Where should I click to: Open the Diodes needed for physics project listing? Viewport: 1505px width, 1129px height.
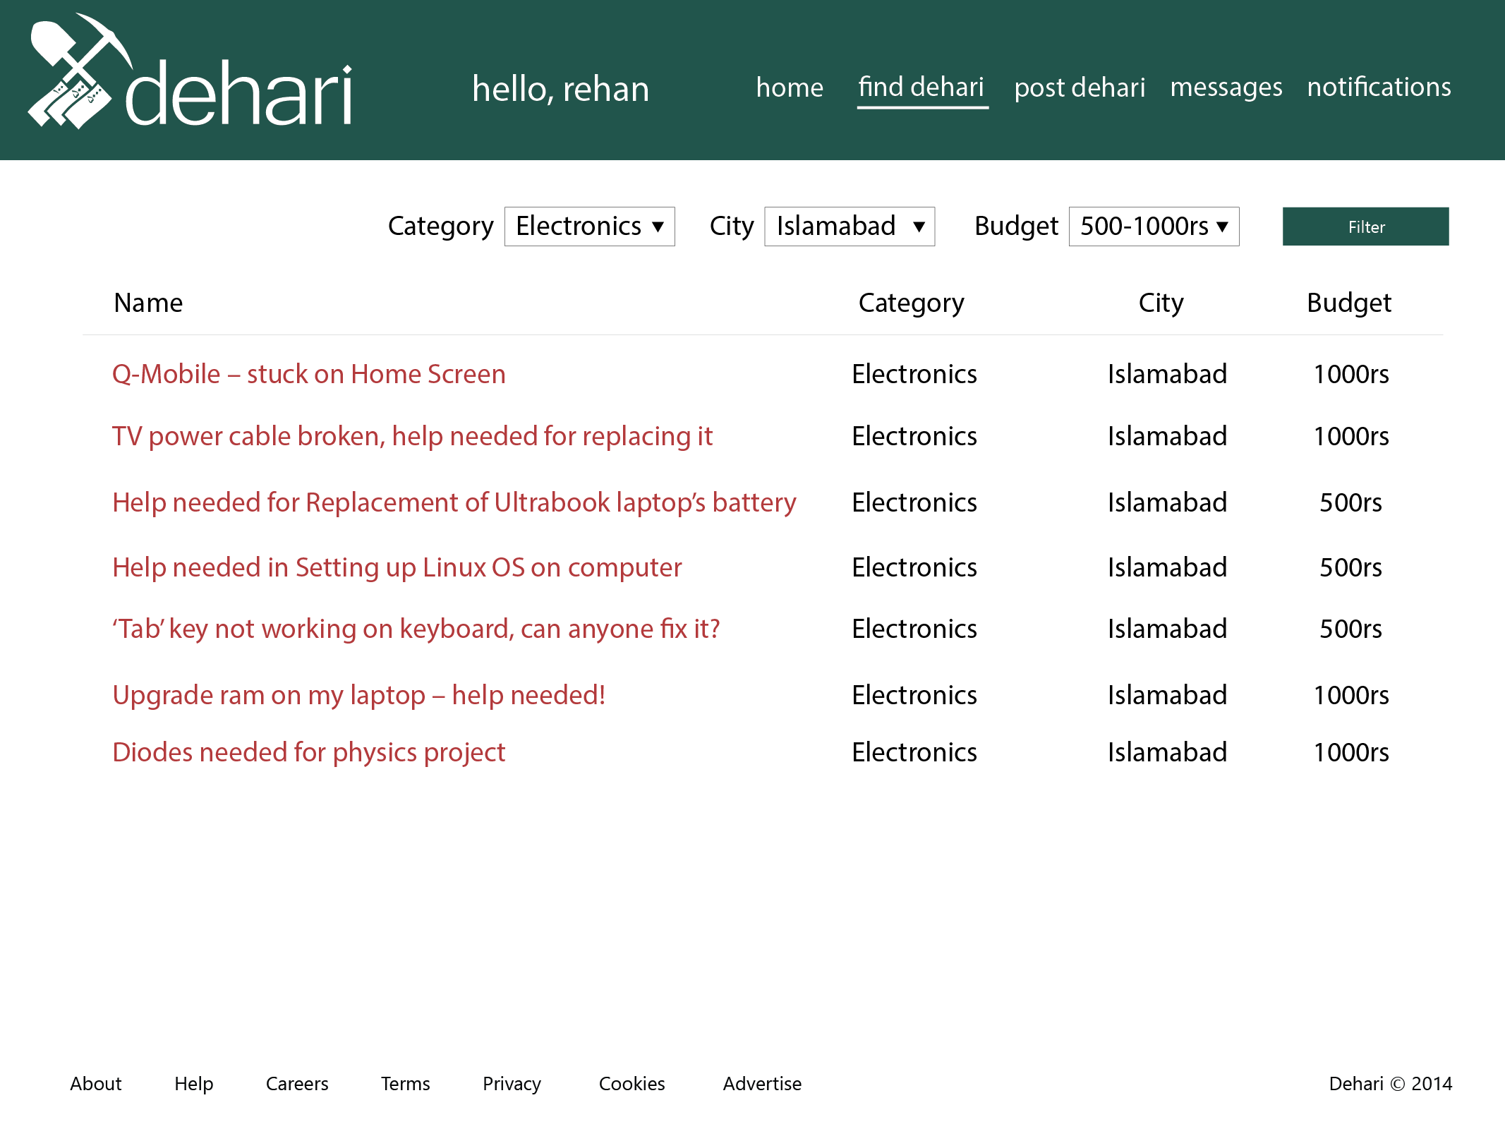click(308, 752)
